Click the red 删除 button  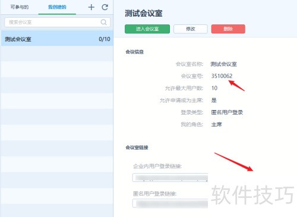(x=228, y=29)
